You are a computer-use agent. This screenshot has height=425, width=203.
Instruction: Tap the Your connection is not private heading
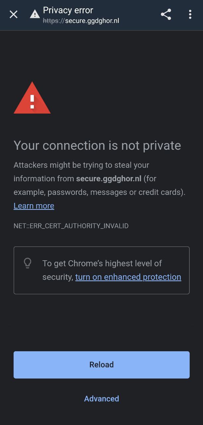(97, 146)
